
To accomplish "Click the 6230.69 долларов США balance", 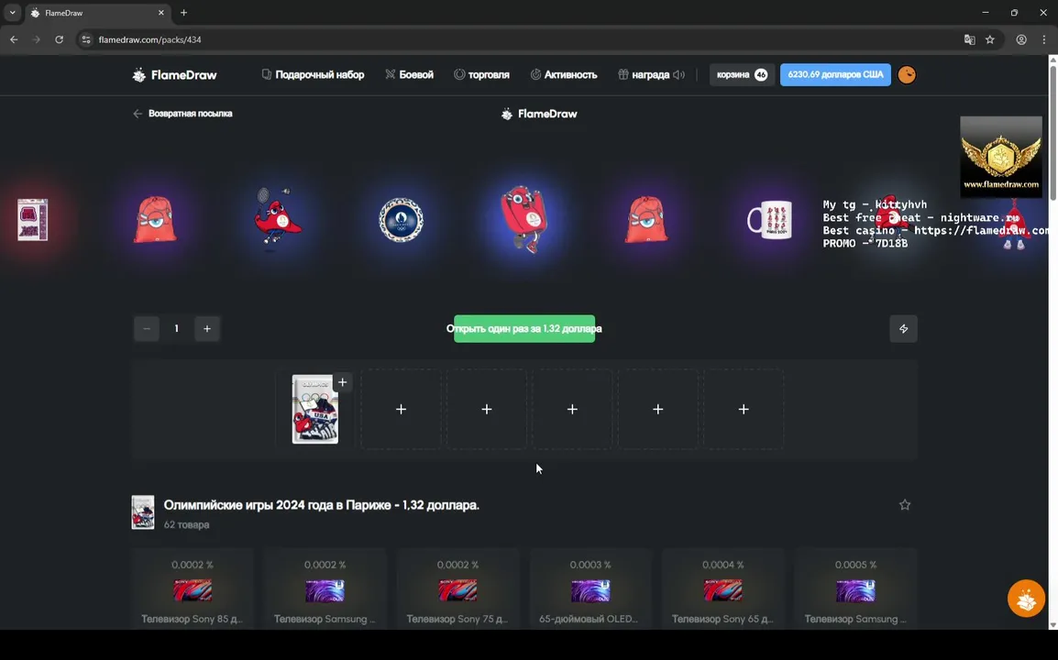I will [x=835, y=75].
